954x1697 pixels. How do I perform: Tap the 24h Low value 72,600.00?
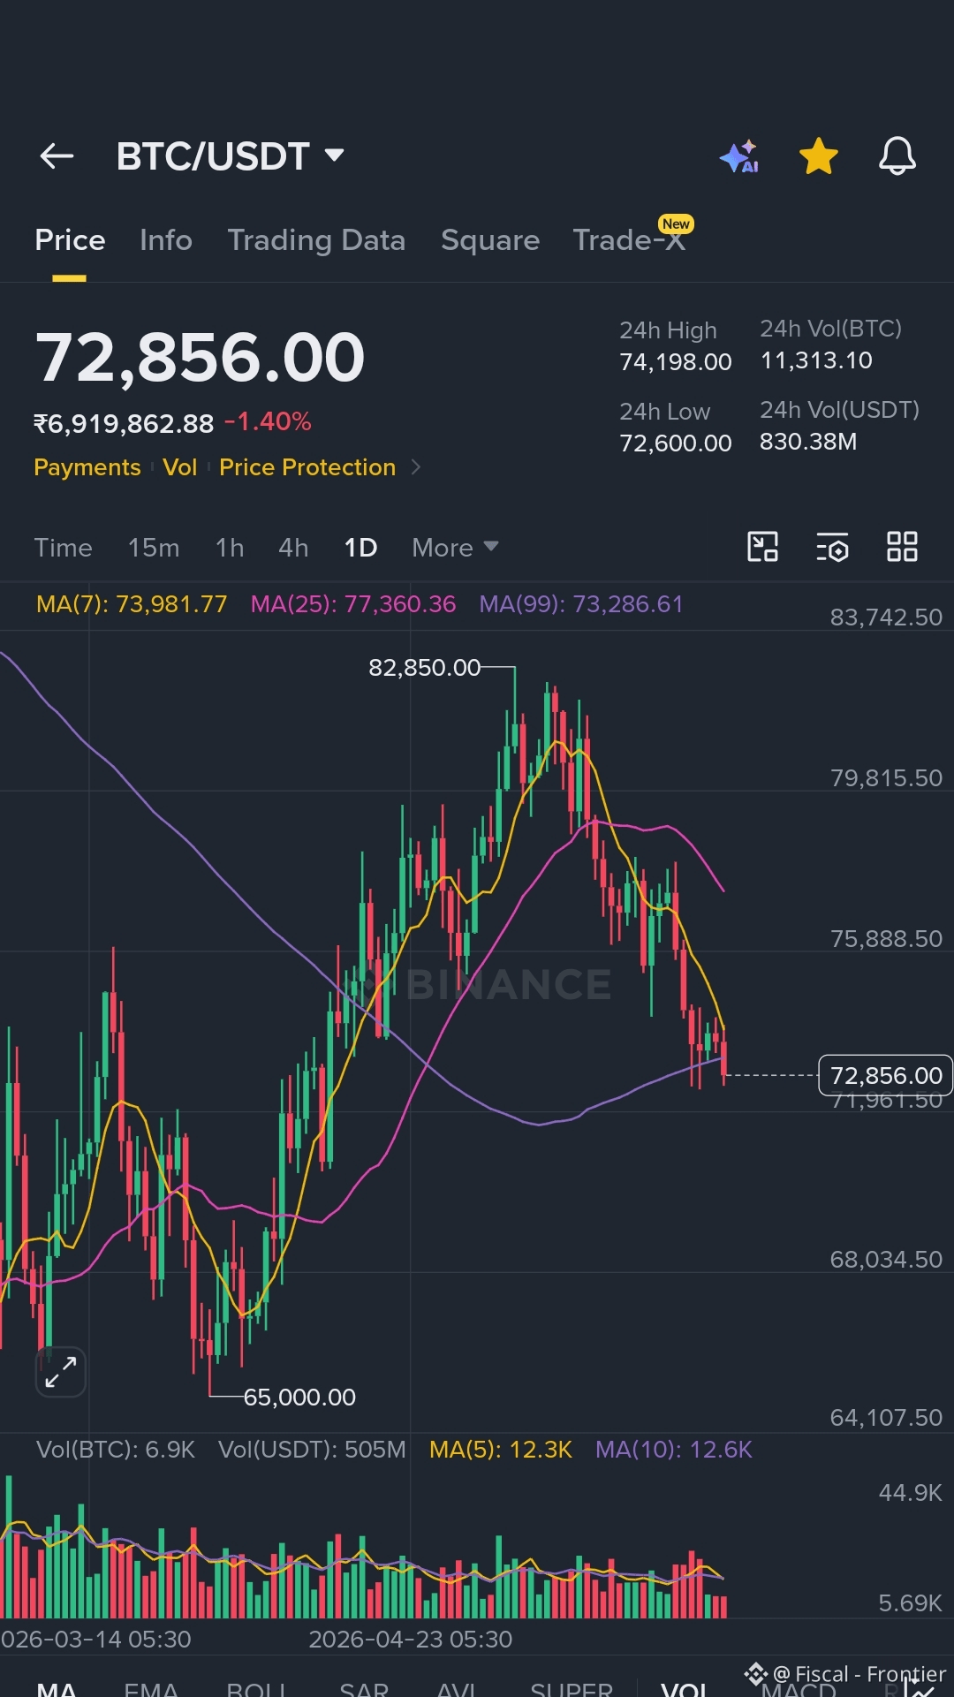coord(676,443)
